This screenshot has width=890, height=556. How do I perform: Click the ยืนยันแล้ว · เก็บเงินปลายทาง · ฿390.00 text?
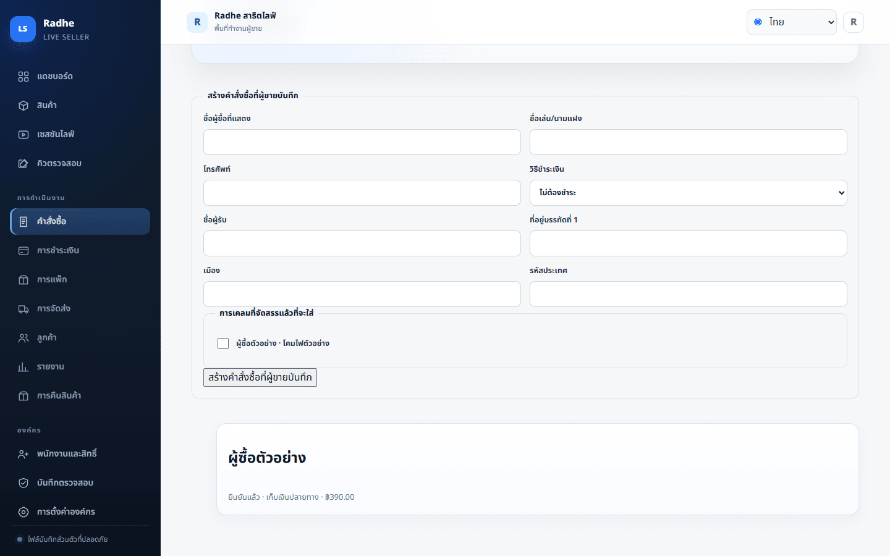291,497
